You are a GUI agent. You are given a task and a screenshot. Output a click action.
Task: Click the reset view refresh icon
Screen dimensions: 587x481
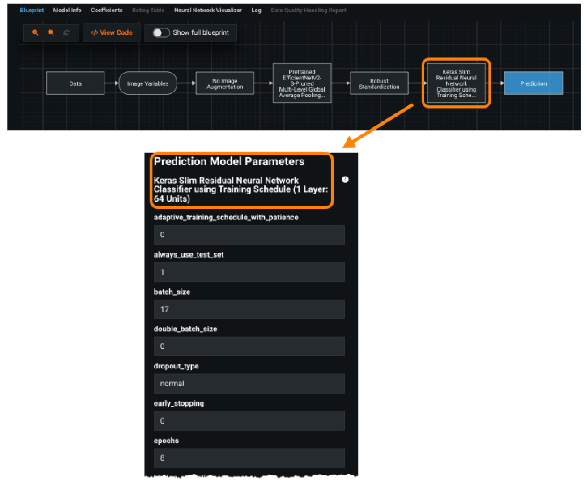coord(66,32)
